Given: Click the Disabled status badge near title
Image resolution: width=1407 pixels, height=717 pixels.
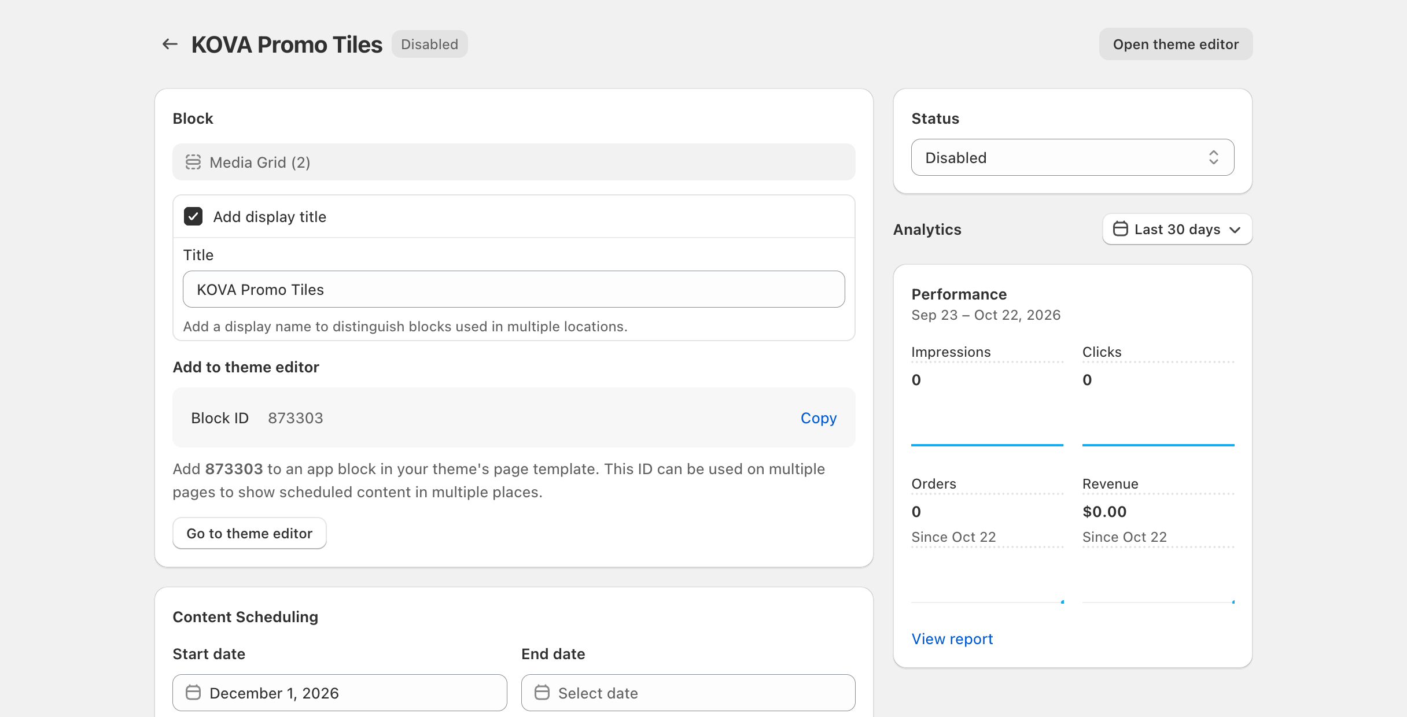Looking at the screenshot, I should [429, 44].
